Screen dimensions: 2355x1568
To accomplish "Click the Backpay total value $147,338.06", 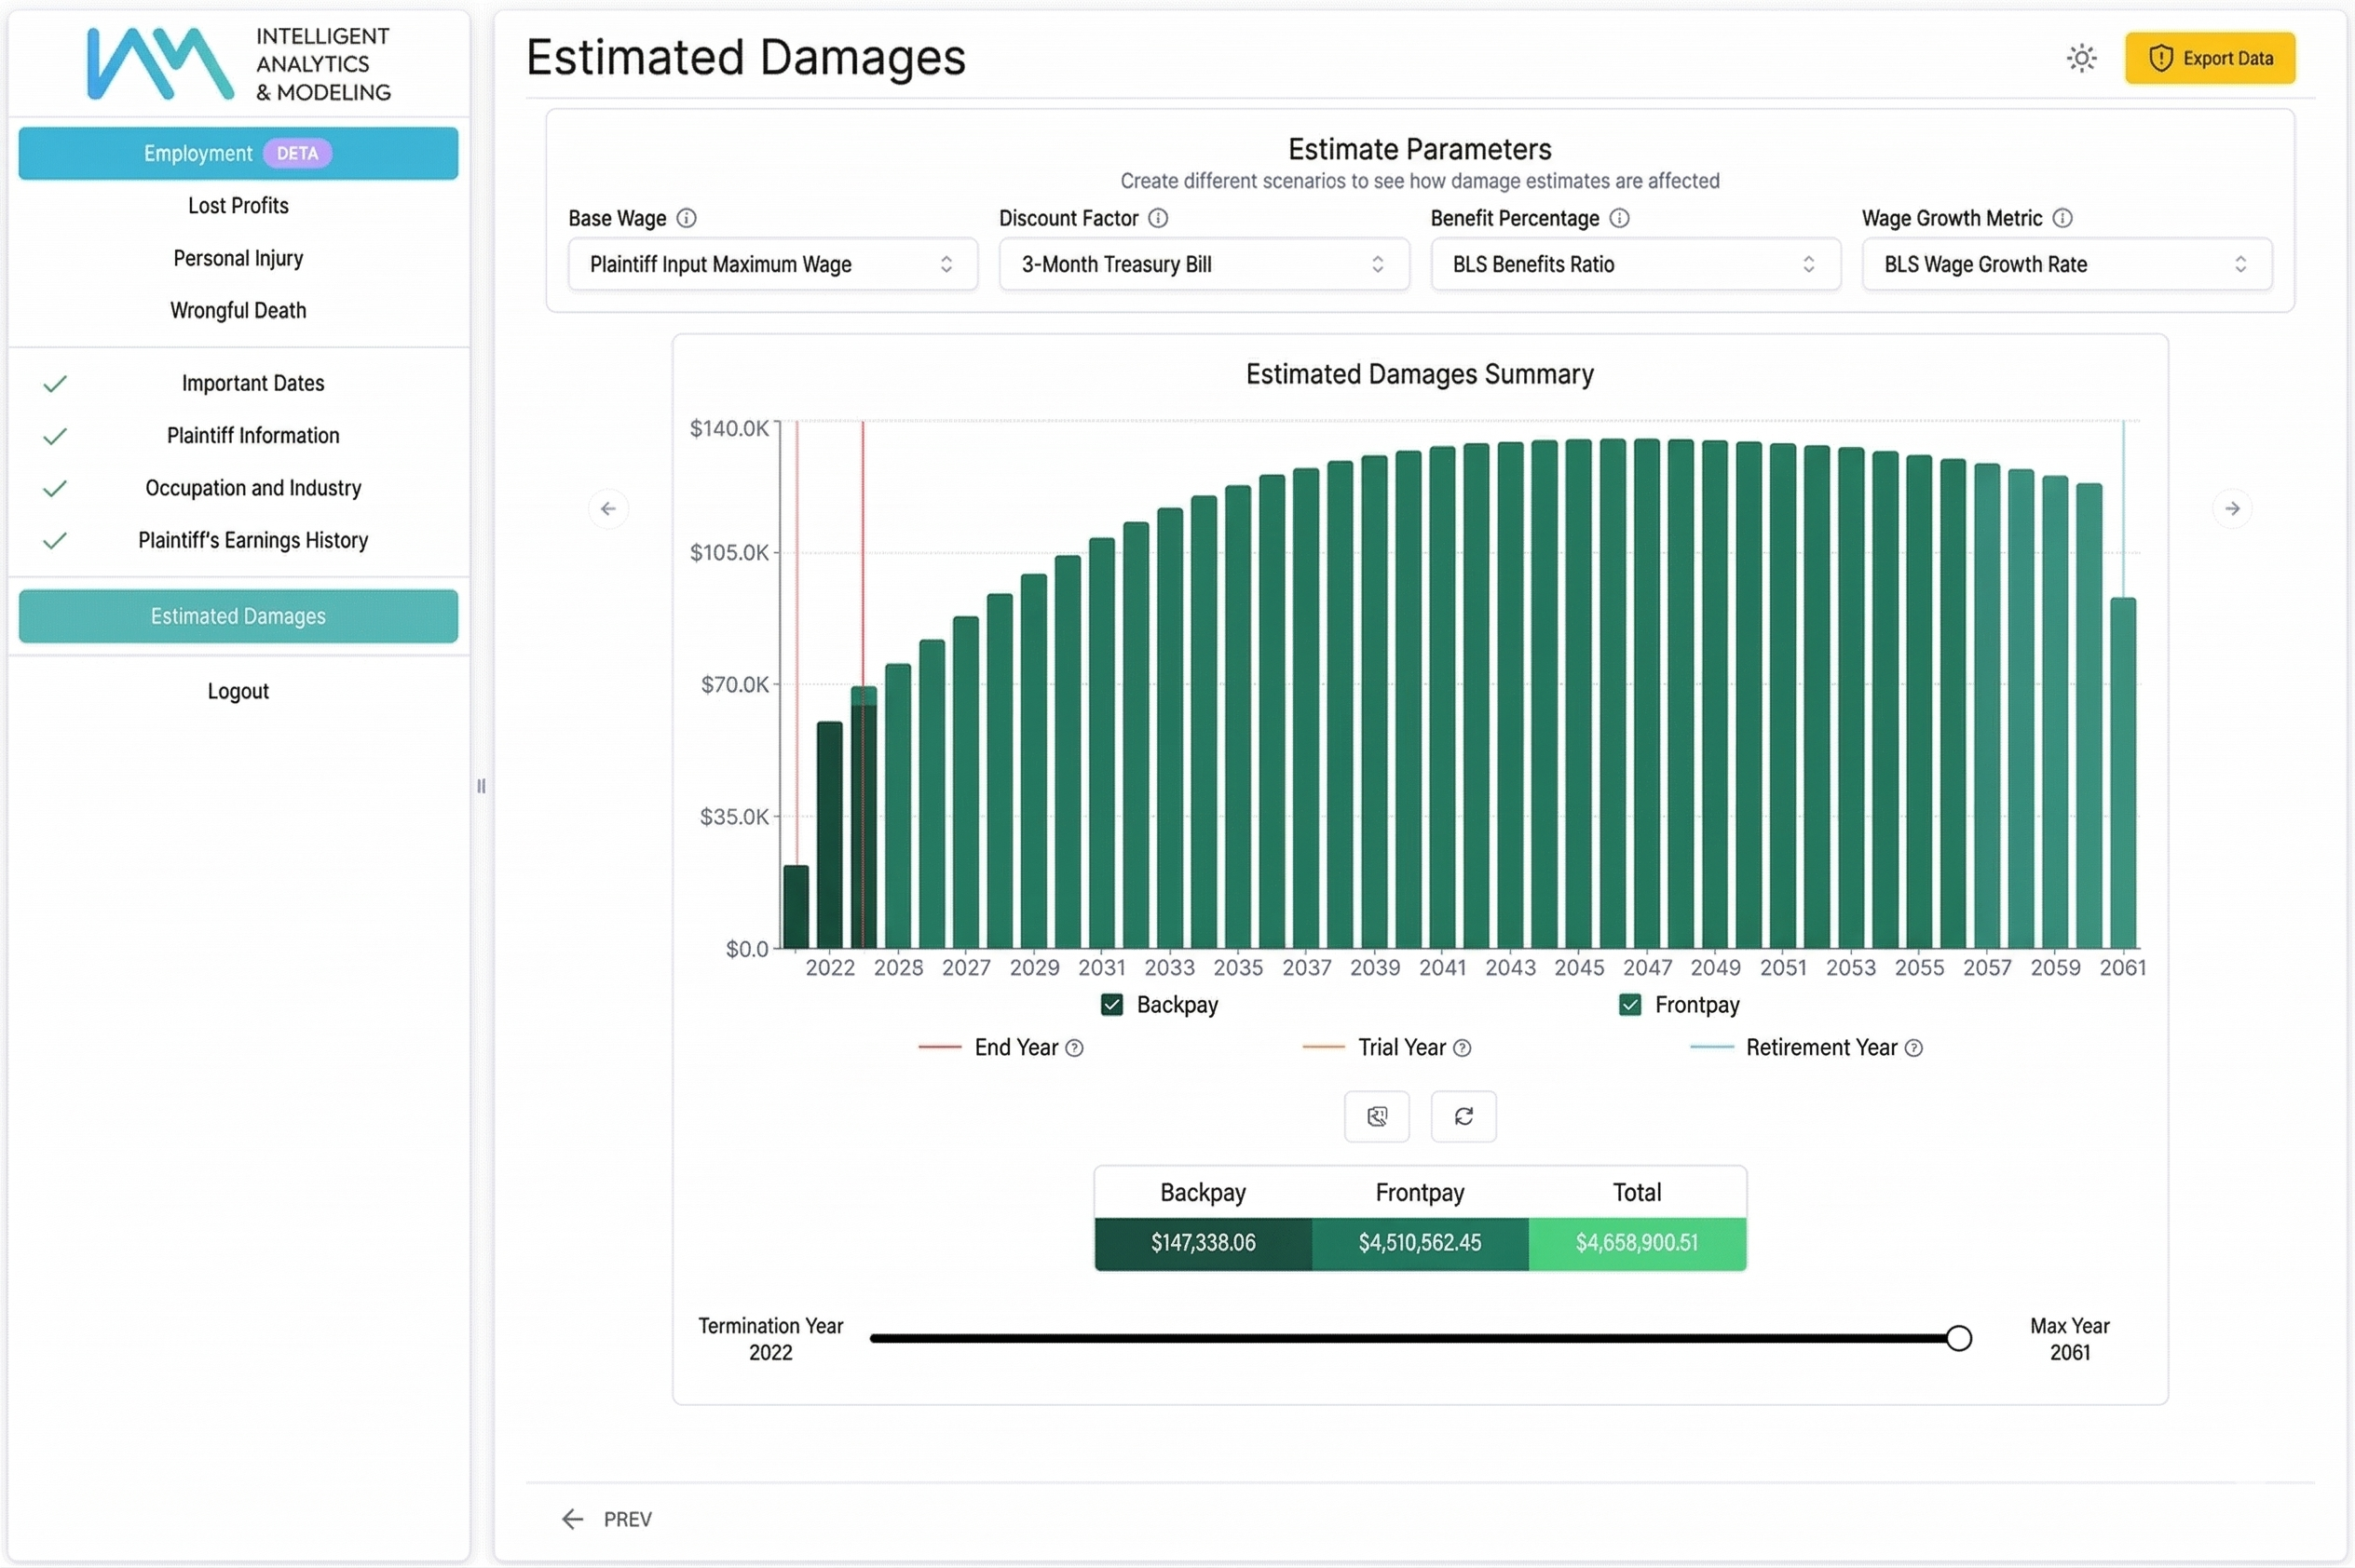I will click(1203, 1243).
